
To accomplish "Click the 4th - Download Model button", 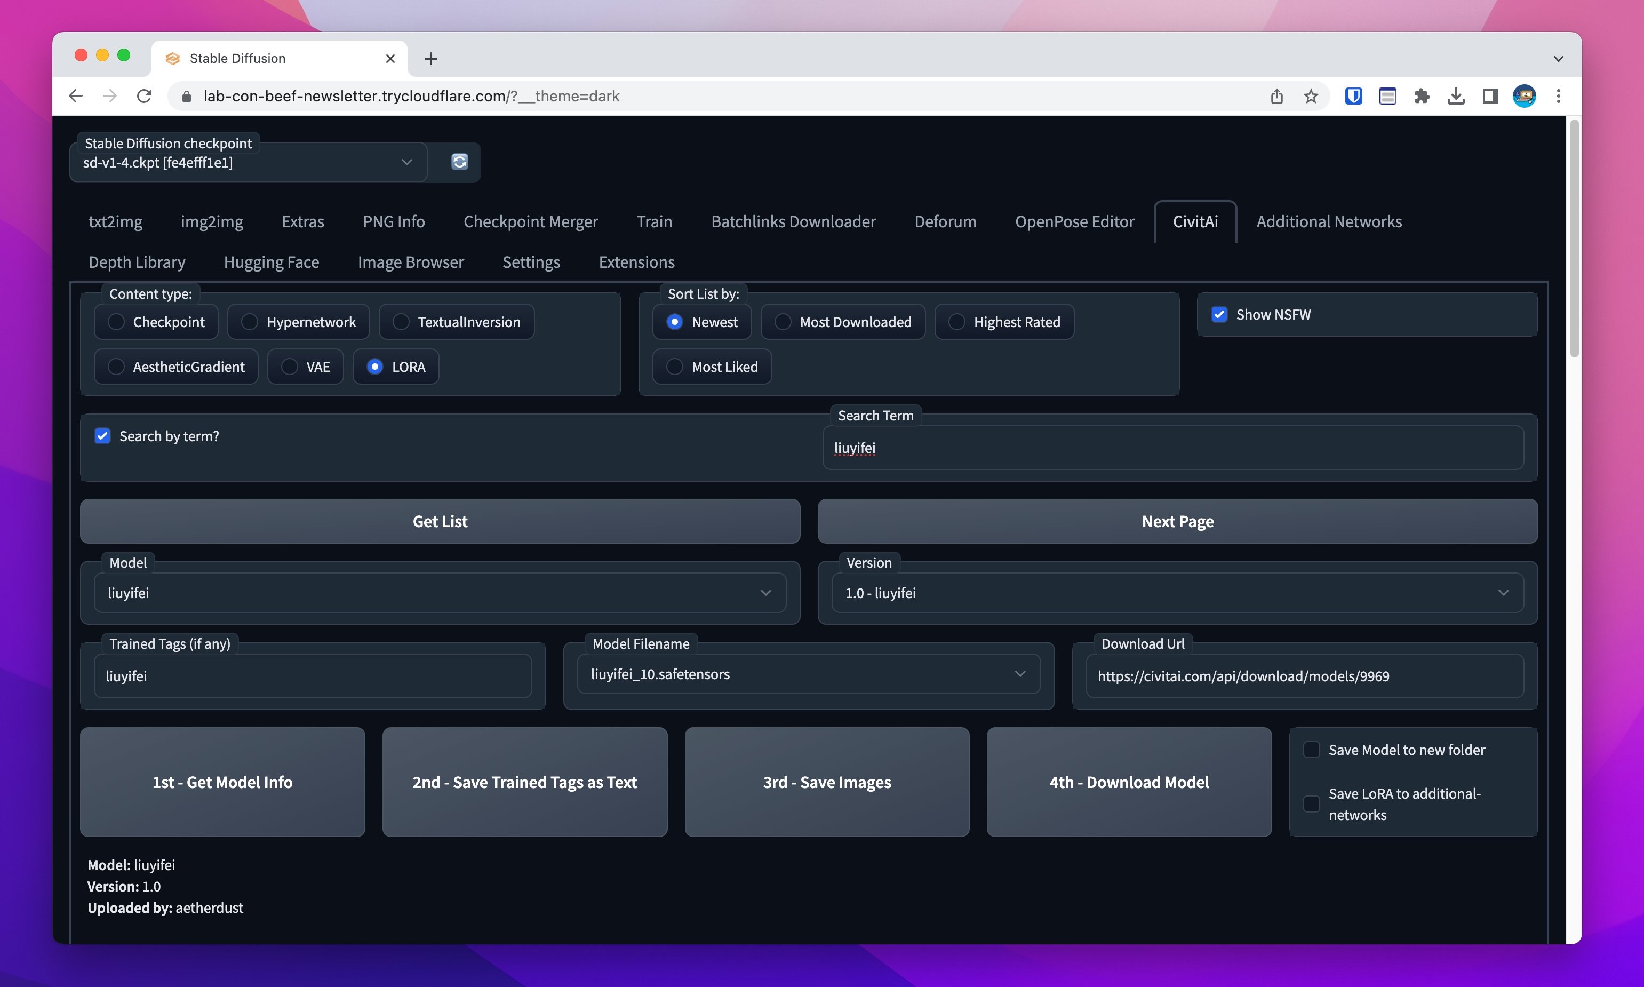I will pos(1128,782).
